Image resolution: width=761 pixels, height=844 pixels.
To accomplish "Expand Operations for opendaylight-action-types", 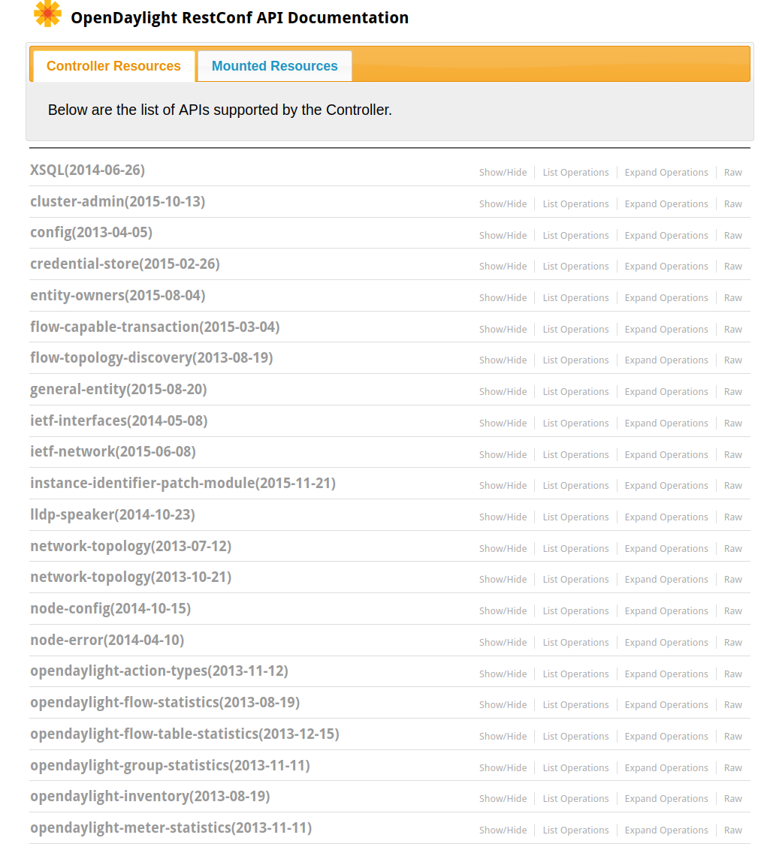I will coord(666,674).
